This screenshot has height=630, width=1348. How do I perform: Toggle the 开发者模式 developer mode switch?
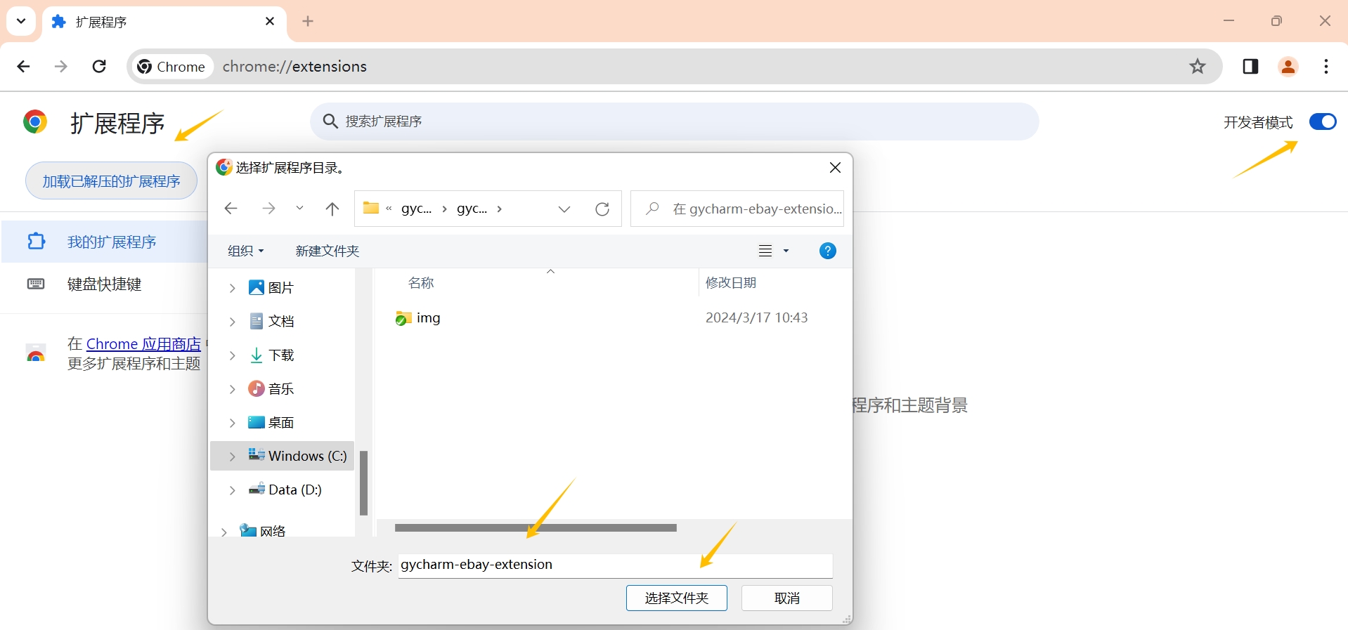coord(1322,122)
